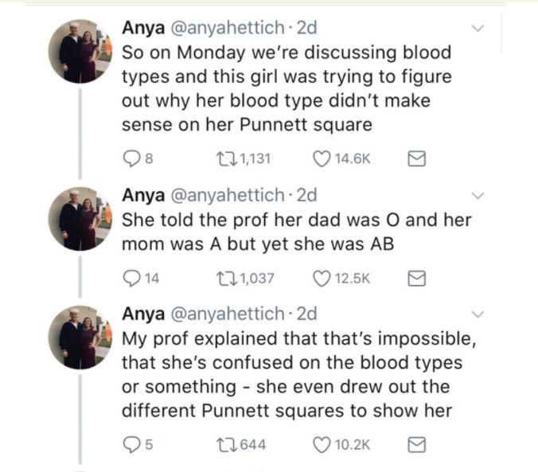
Task: Like the tweet with 12.5K likes
Action: (323, 279)
